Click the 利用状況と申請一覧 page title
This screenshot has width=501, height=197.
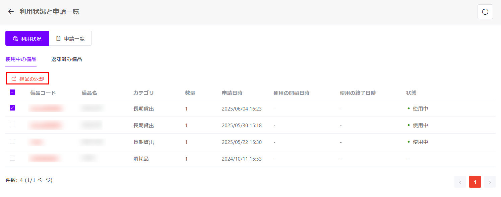pos(49,12)
